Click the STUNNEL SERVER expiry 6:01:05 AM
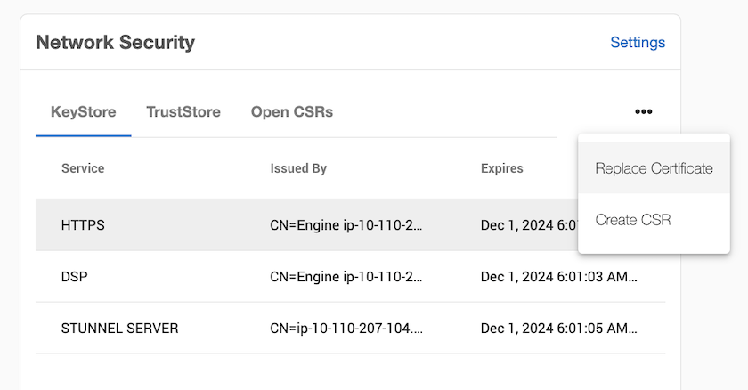Screen dimensions: 748x390 click(x=559, y=329)
